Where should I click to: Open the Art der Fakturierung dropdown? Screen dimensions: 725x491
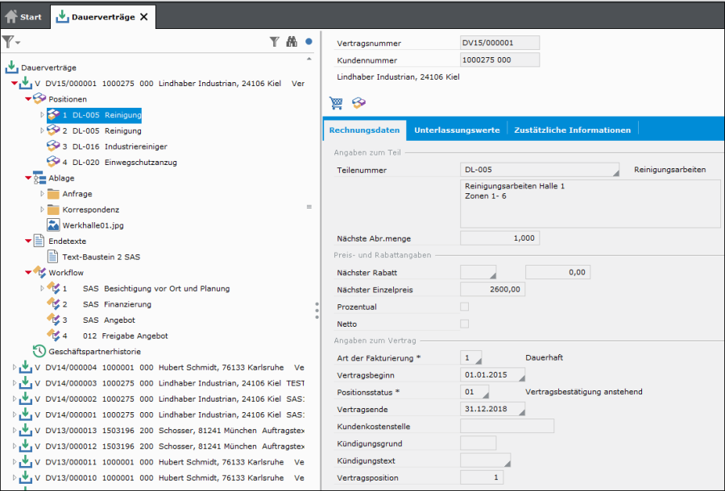point(478,361)
